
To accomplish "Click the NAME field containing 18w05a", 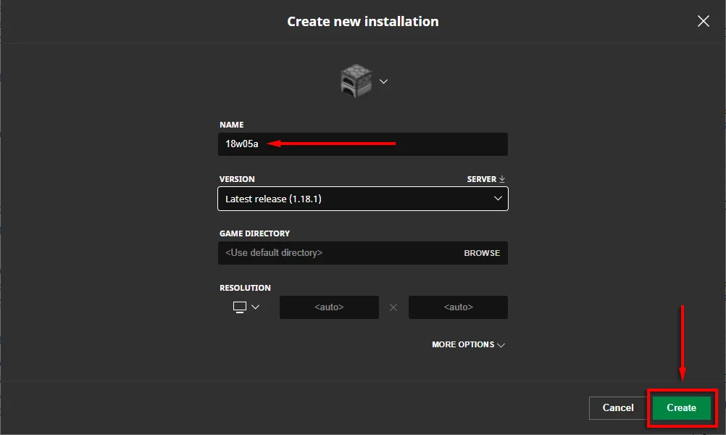I will click(x=363, y=144).
